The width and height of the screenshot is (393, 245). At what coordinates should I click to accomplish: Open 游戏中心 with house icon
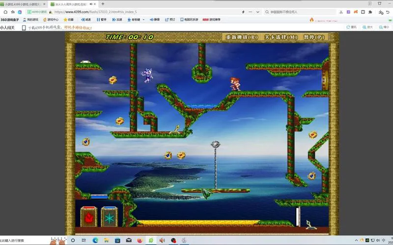51,20
